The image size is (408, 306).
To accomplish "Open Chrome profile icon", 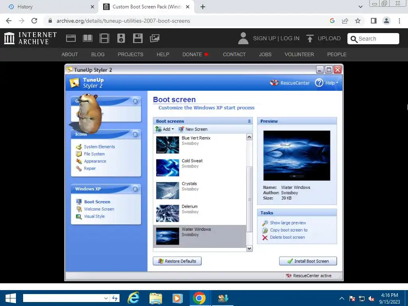I will [x=386, y=21].
